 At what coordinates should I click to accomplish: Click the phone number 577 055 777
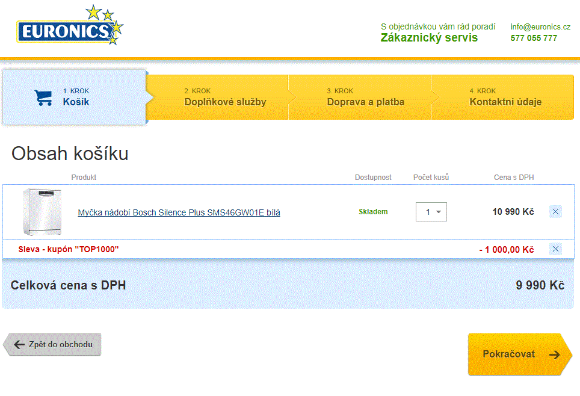[534, 38]
